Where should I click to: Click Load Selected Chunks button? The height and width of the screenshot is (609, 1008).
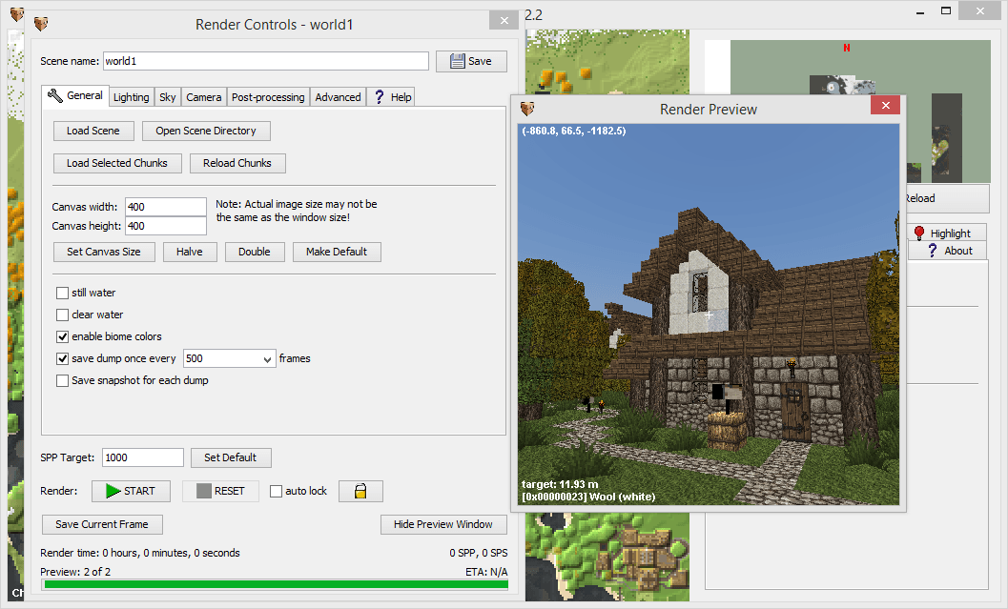117,163
